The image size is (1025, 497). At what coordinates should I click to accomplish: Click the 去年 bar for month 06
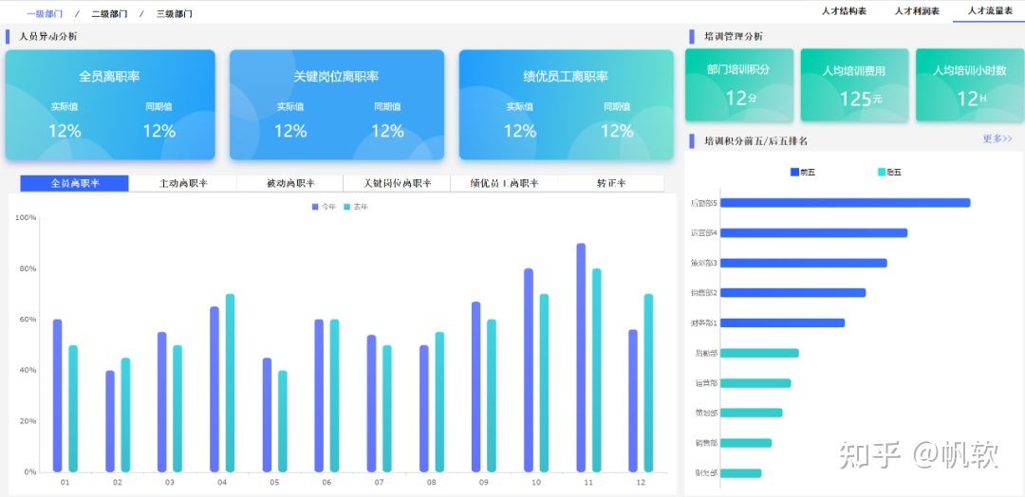point(335,396)
